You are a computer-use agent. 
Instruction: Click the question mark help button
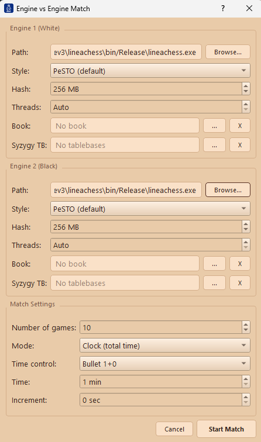pos(223,8)
